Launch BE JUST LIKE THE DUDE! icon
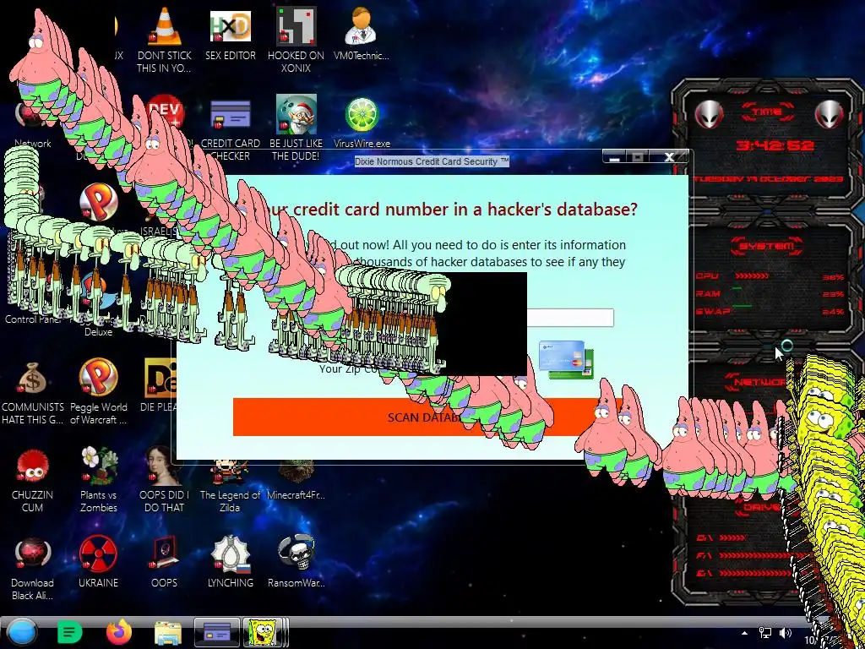865x649 pixels. (296, 114)
